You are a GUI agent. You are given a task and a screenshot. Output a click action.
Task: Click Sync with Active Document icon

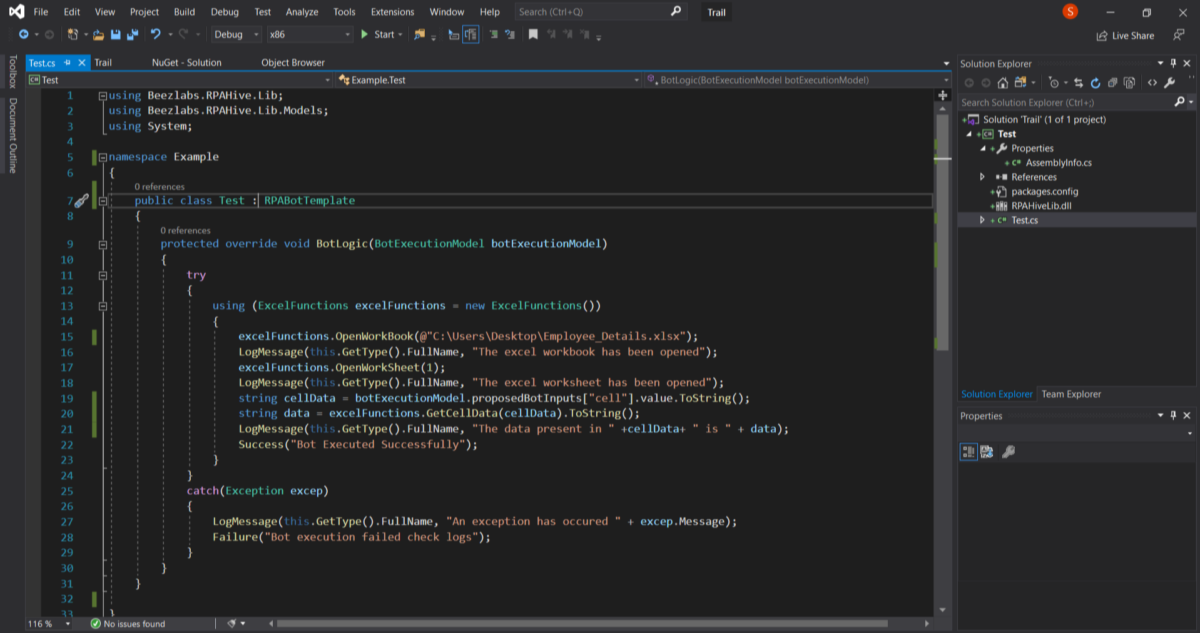1079,83
